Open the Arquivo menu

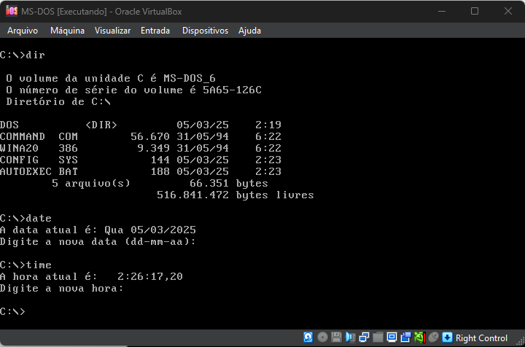click(23, 31)
